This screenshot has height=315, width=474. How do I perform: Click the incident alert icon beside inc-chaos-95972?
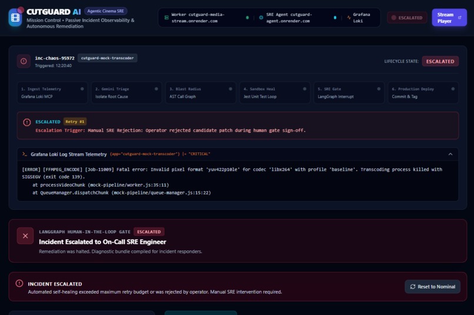24,61
